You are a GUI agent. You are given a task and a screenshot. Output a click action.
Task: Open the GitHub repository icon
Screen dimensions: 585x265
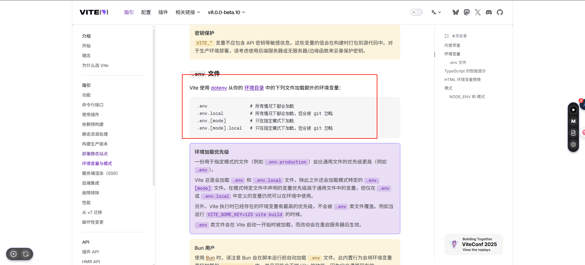[x=500, y=12]
